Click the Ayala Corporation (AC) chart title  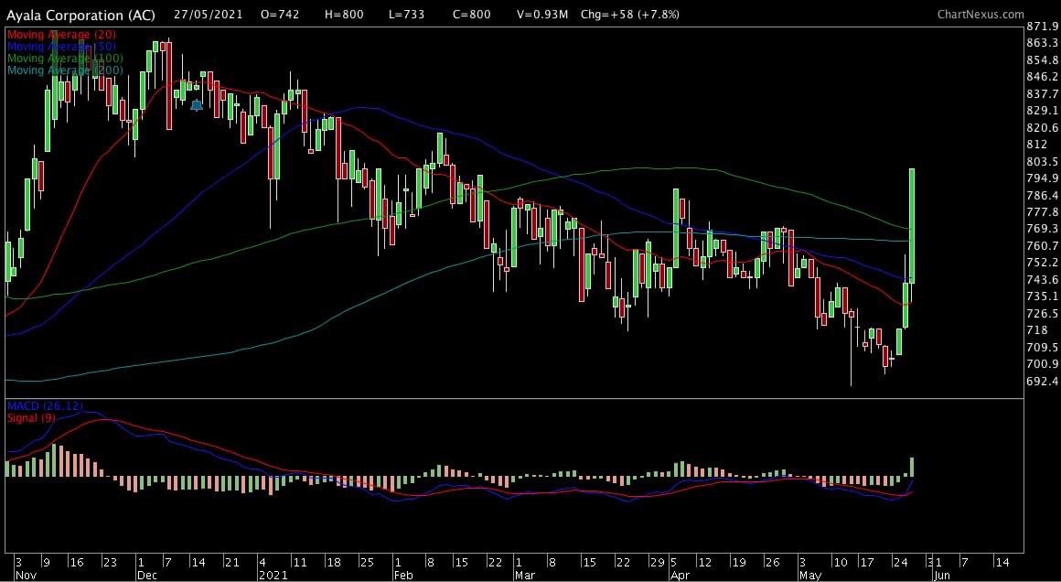tap(80, 15)
